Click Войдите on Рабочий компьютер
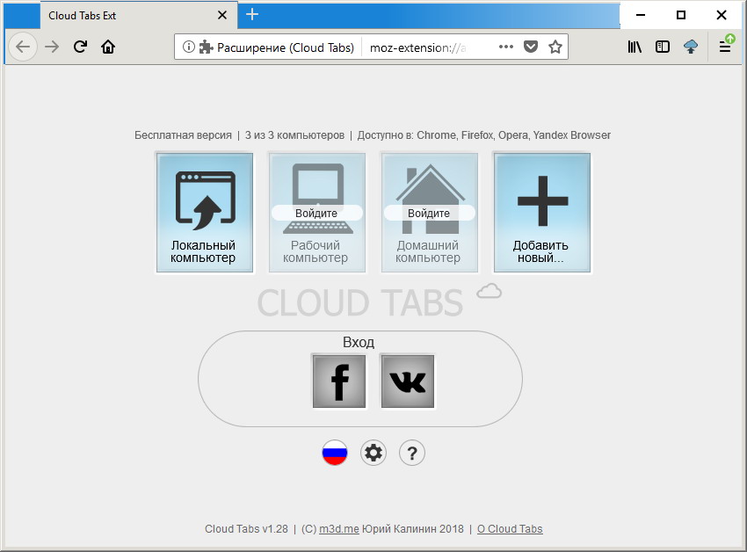Image resolution: width=747 pixels, height=552 pixels. (316, 213)
